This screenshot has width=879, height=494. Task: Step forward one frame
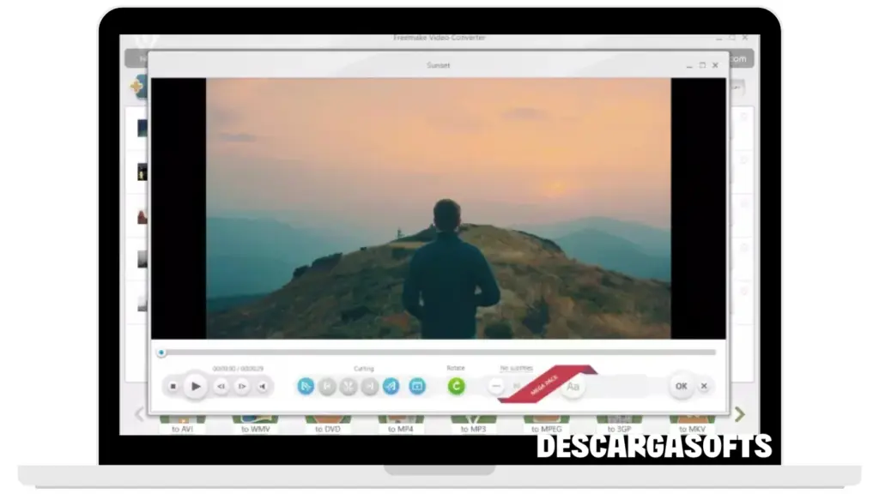pos(242,387)
